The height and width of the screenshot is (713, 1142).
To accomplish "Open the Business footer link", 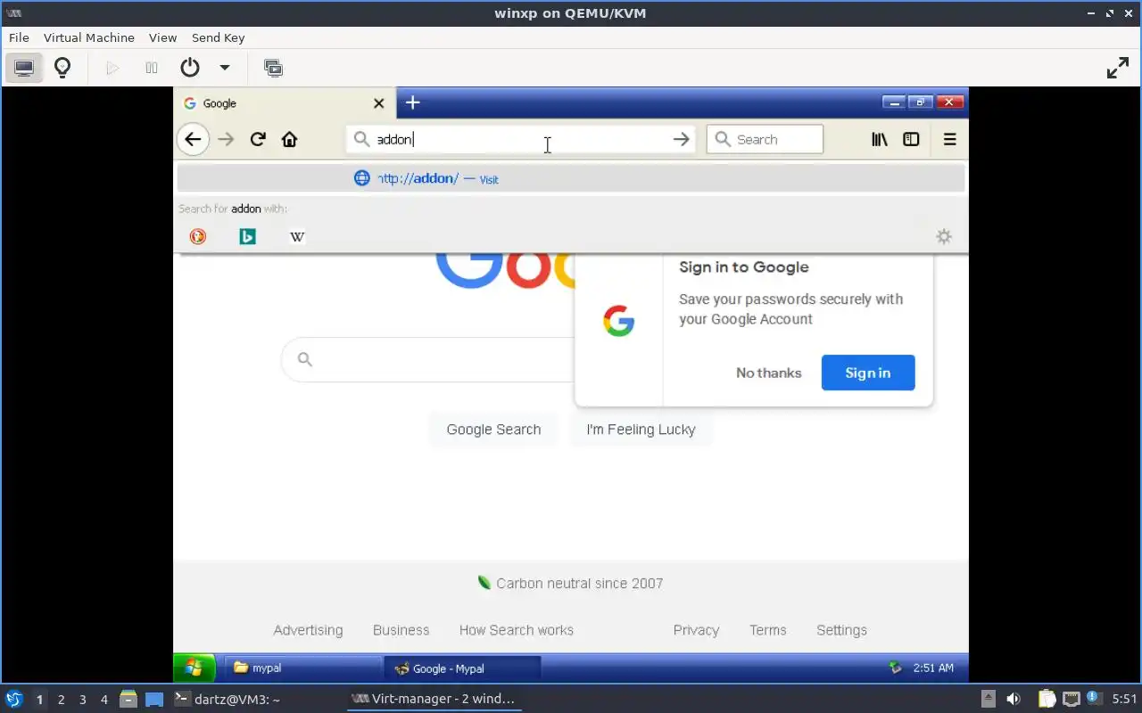I will pos(401,630).
